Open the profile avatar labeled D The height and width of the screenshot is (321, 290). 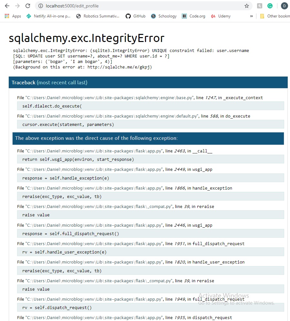click(284, 6)
